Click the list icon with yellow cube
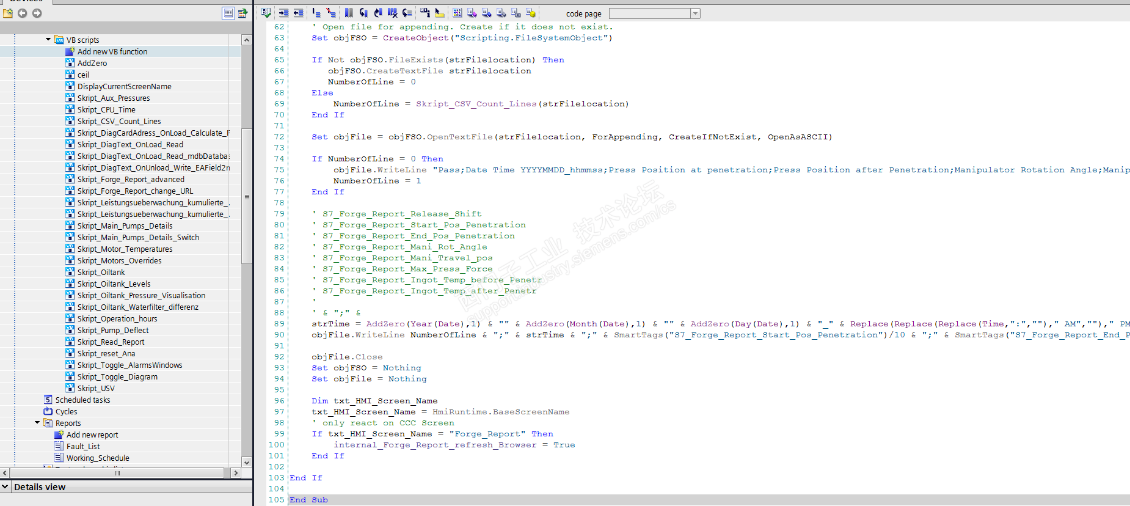The width and height of the screenshot is (1130, 506). (x=531, y=13)
